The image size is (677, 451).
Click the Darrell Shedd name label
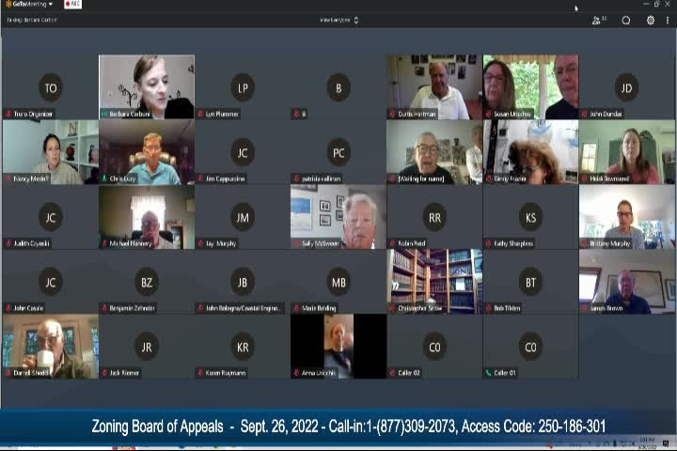click(32, 373)
